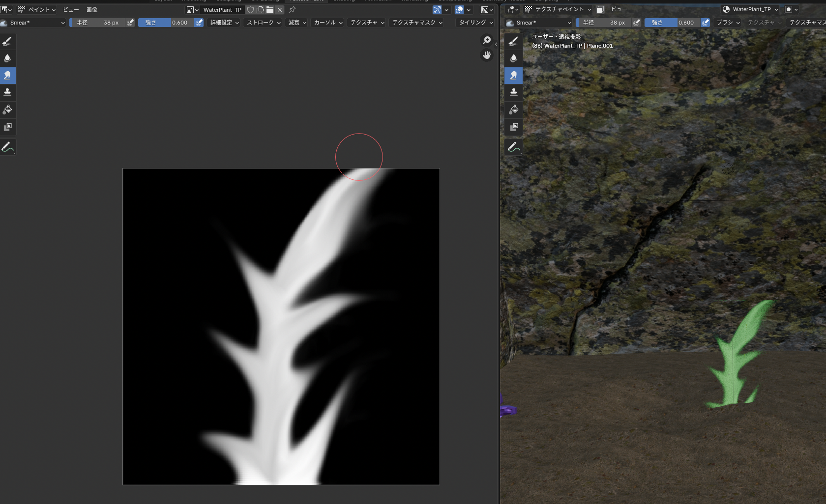Expand タイリング dropdown
Viewport: 826px width, 504px height.
coord(476,23)
